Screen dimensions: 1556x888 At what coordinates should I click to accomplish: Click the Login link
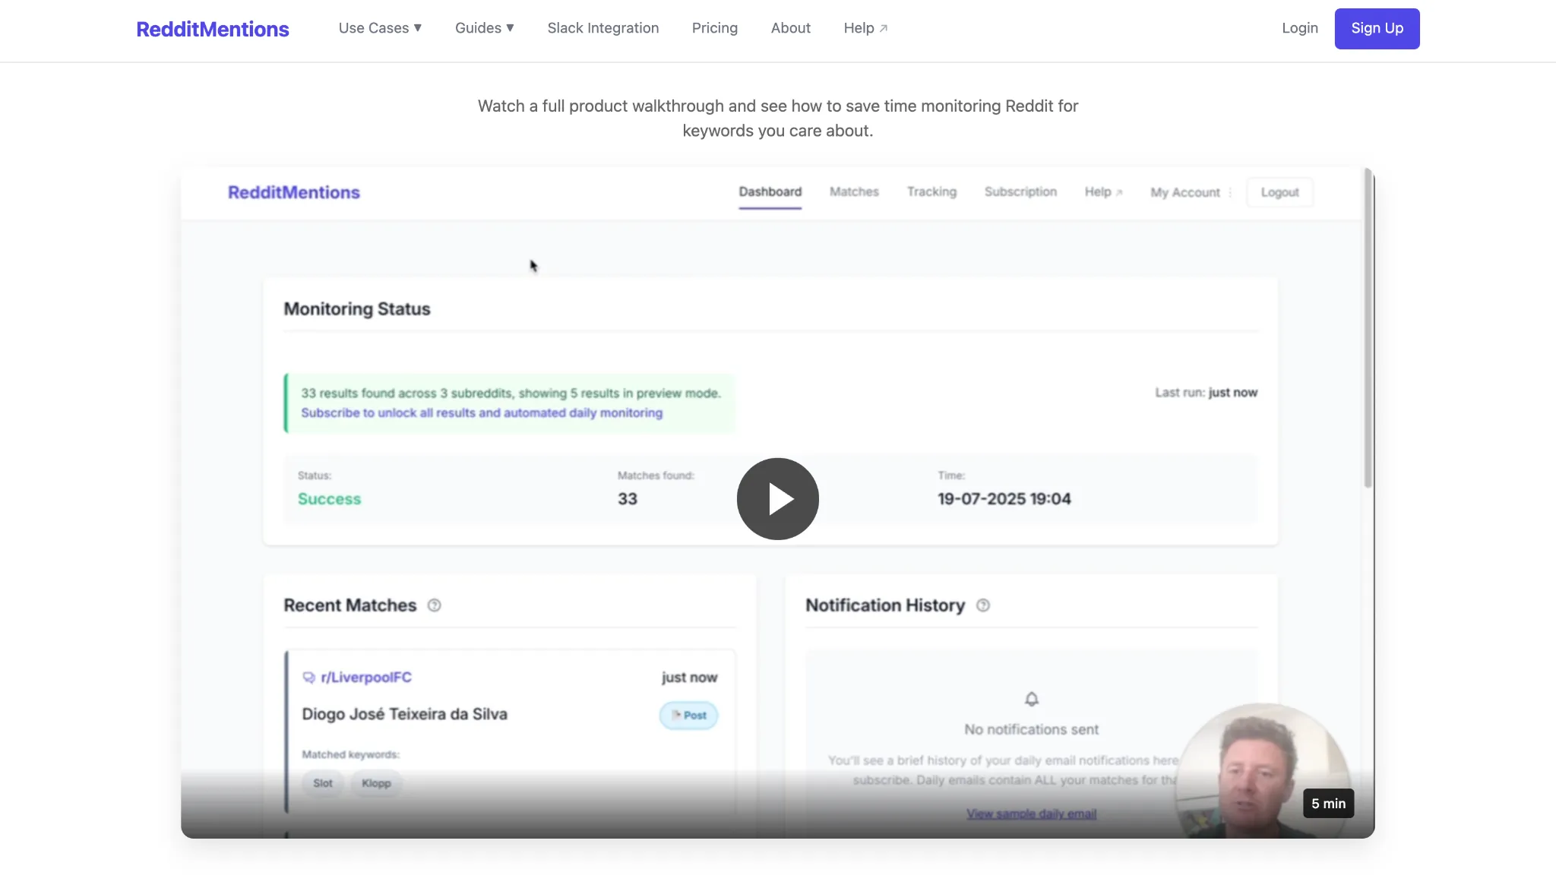click(x=1299, y=28)
